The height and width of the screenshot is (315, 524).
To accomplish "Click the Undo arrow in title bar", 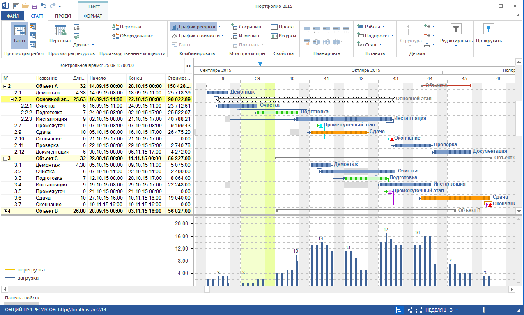I will (43, 6).
